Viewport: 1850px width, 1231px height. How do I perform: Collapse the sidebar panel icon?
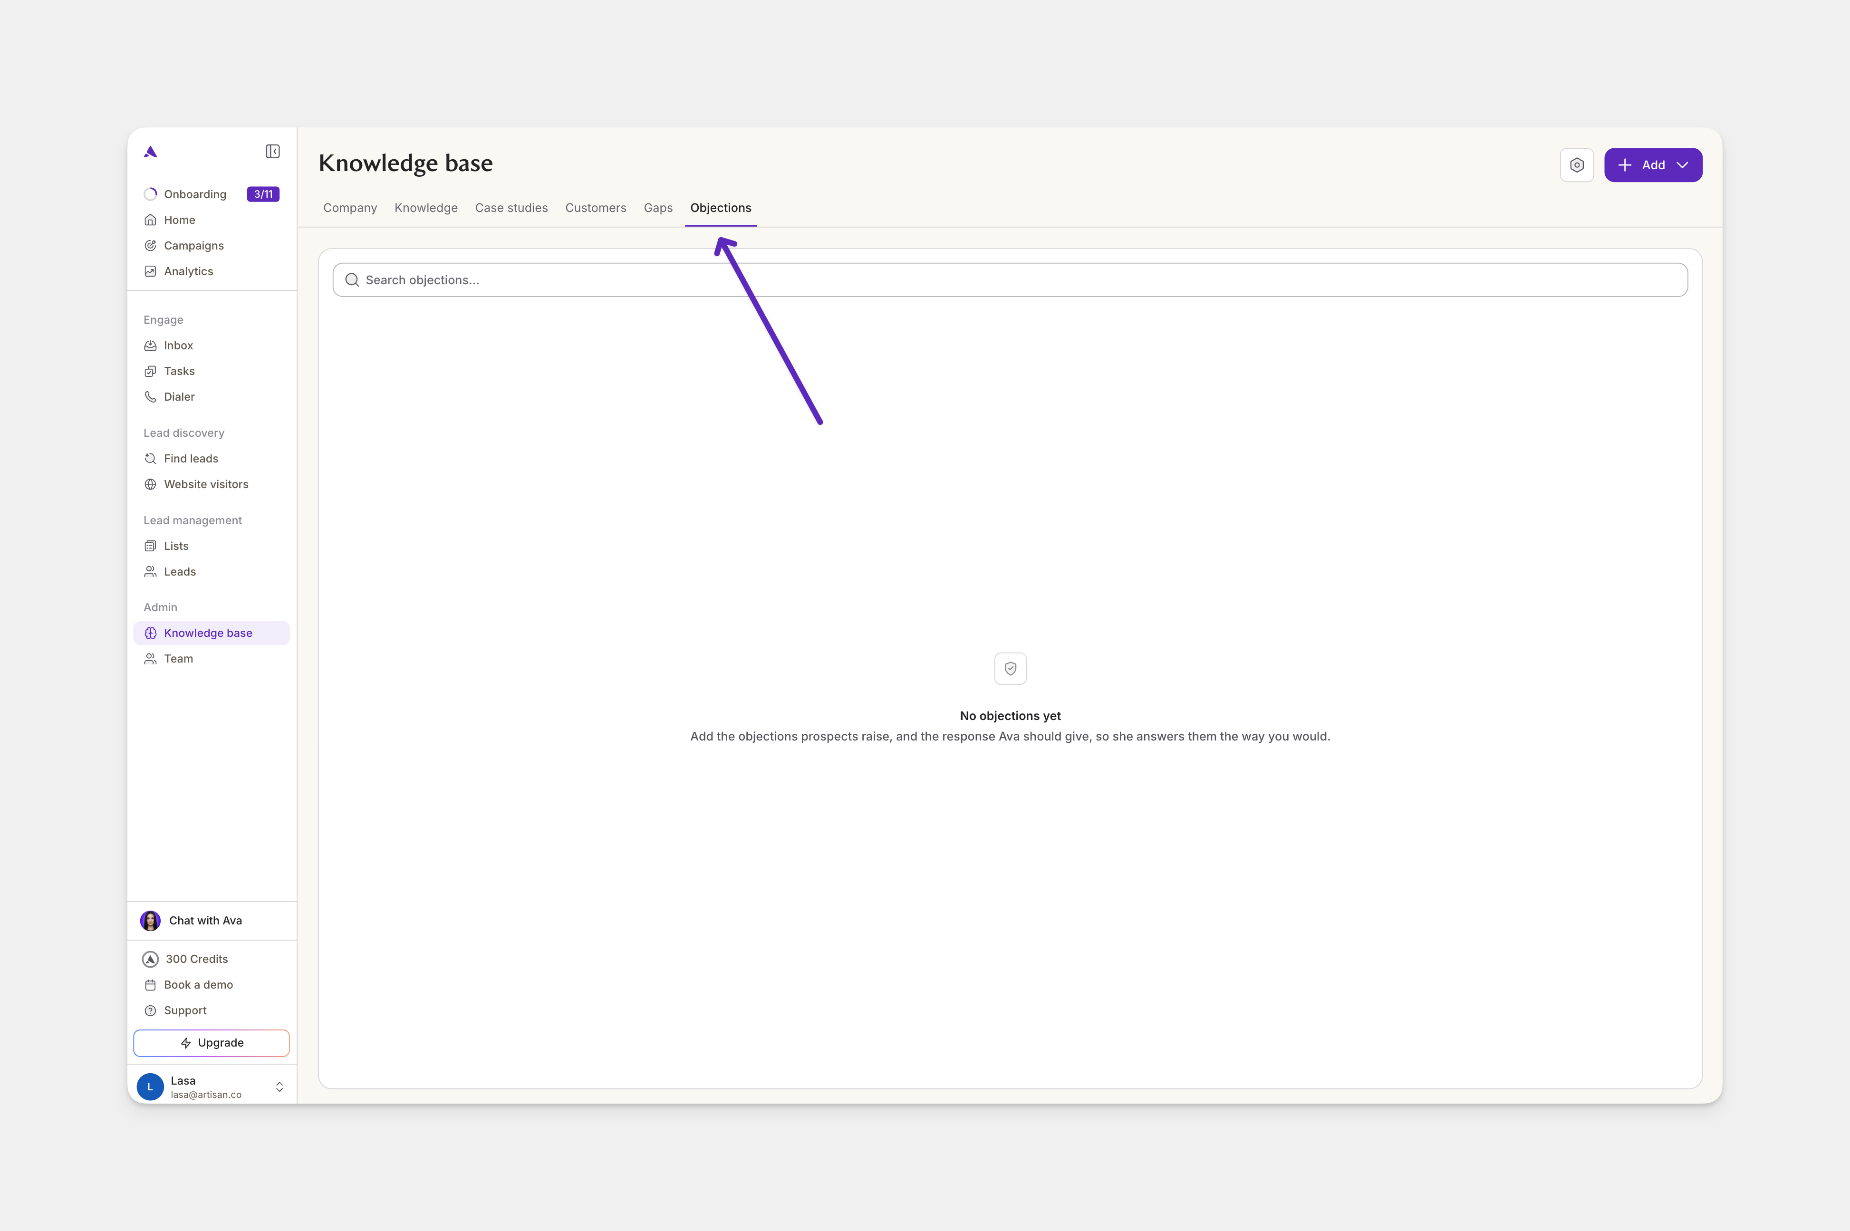pyautogui.click(x=272, y=152)
